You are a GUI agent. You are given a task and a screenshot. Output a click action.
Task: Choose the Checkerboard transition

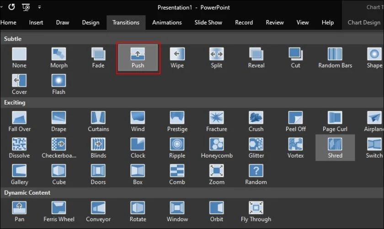(x=59, y=148)
